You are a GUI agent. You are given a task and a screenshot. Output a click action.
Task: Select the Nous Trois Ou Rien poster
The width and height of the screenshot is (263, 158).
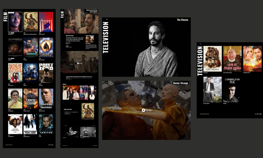15,73
